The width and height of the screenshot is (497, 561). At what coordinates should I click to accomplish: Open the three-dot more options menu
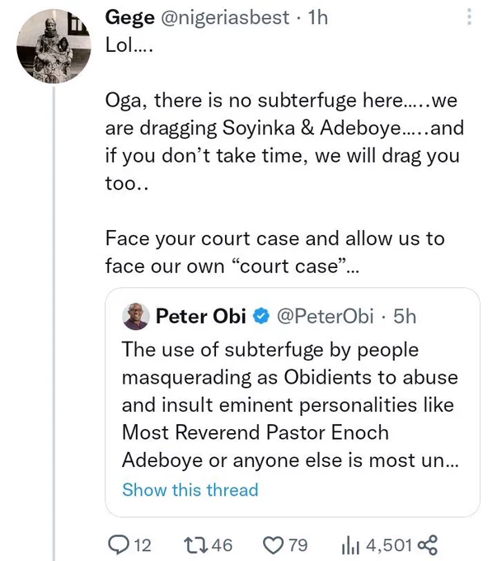(469, 16)
